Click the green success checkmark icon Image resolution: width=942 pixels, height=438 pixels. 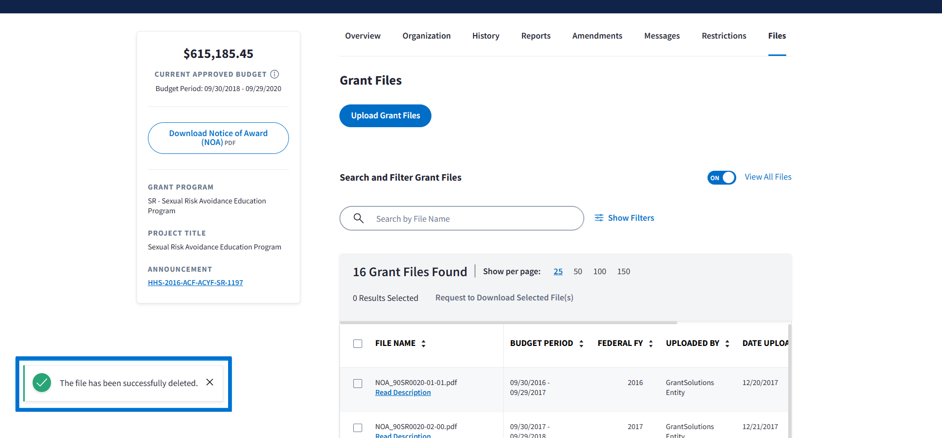click(42, 383)
